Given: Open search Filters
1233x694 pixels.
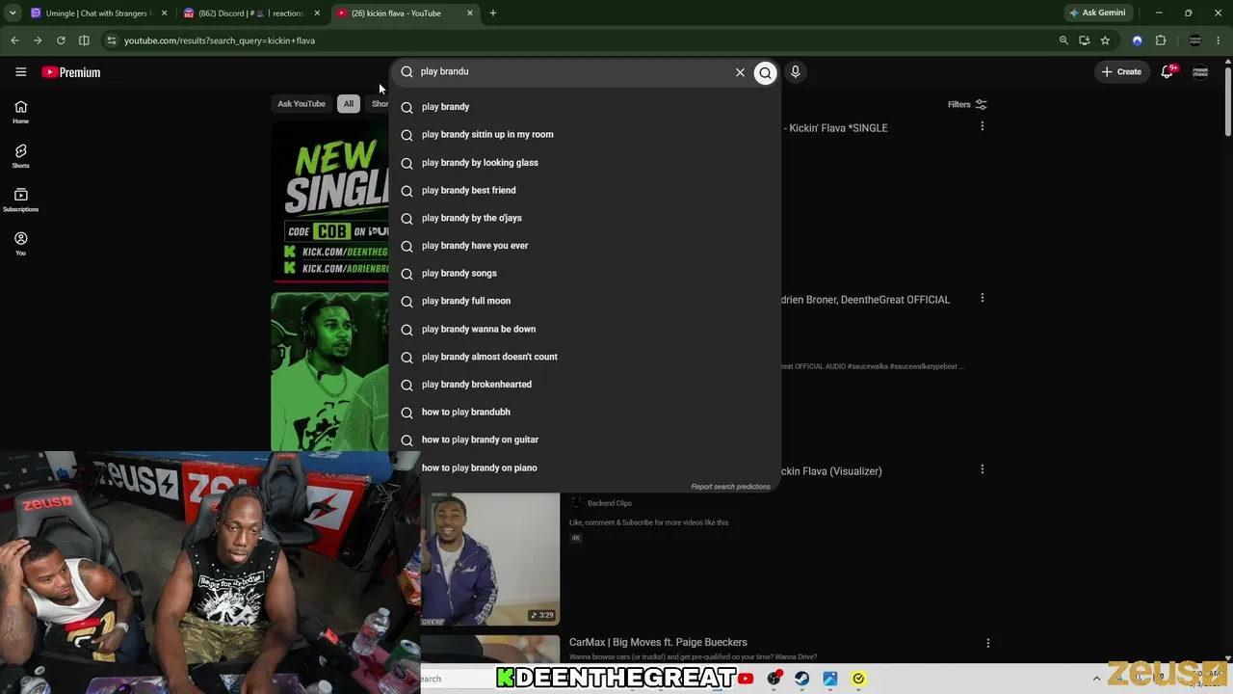Looking at the screenshot, I should pos(967,104).
